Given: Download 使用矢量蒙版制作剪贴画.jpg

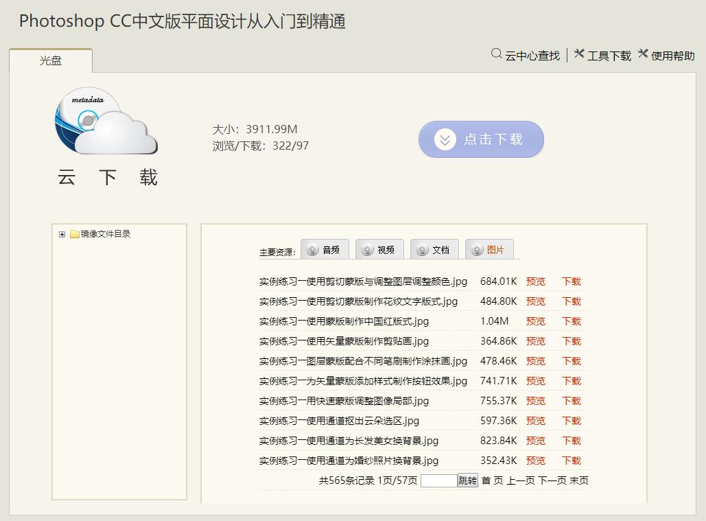Looking at the screenshot, I should [572, 341].
